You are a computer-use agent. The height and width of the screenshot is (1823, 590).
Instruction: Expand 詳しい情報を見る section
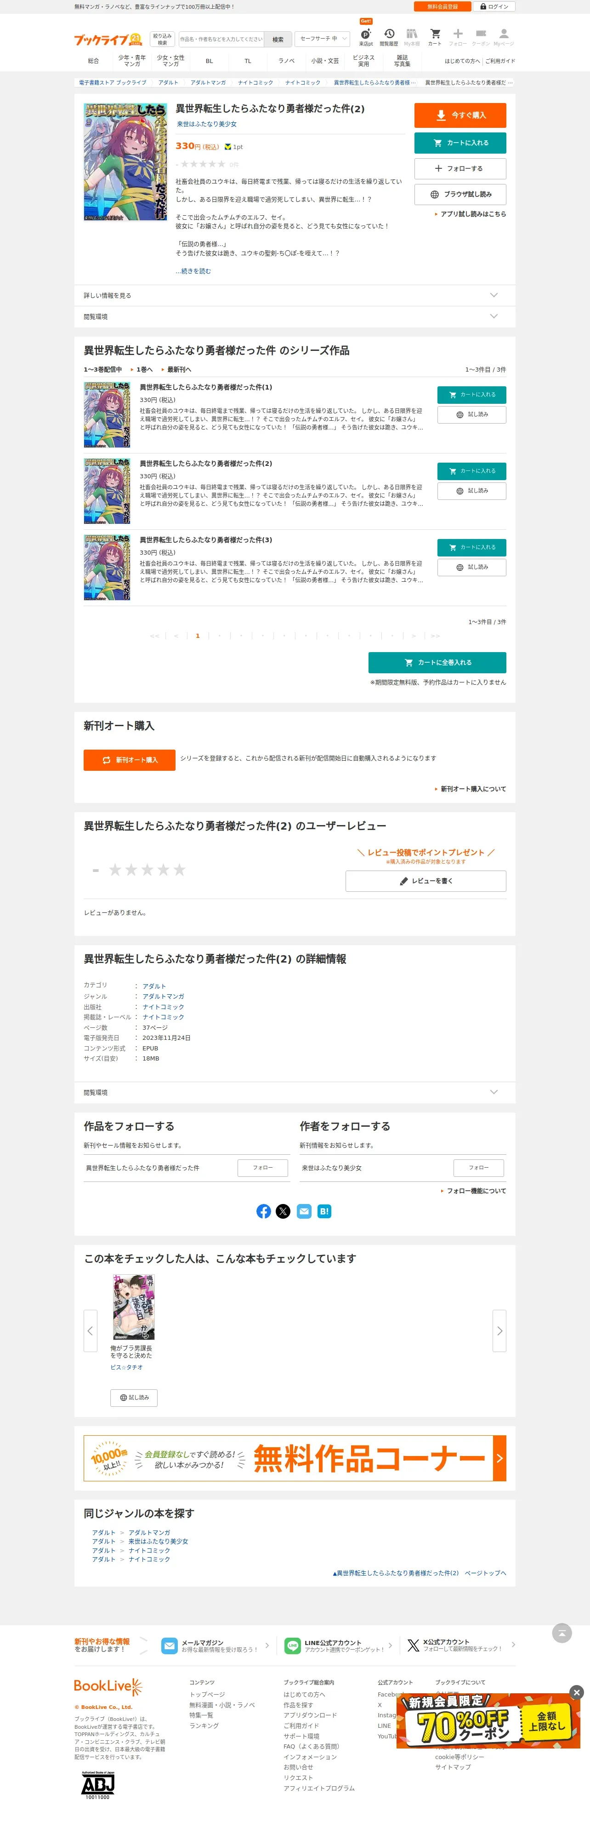295,295
